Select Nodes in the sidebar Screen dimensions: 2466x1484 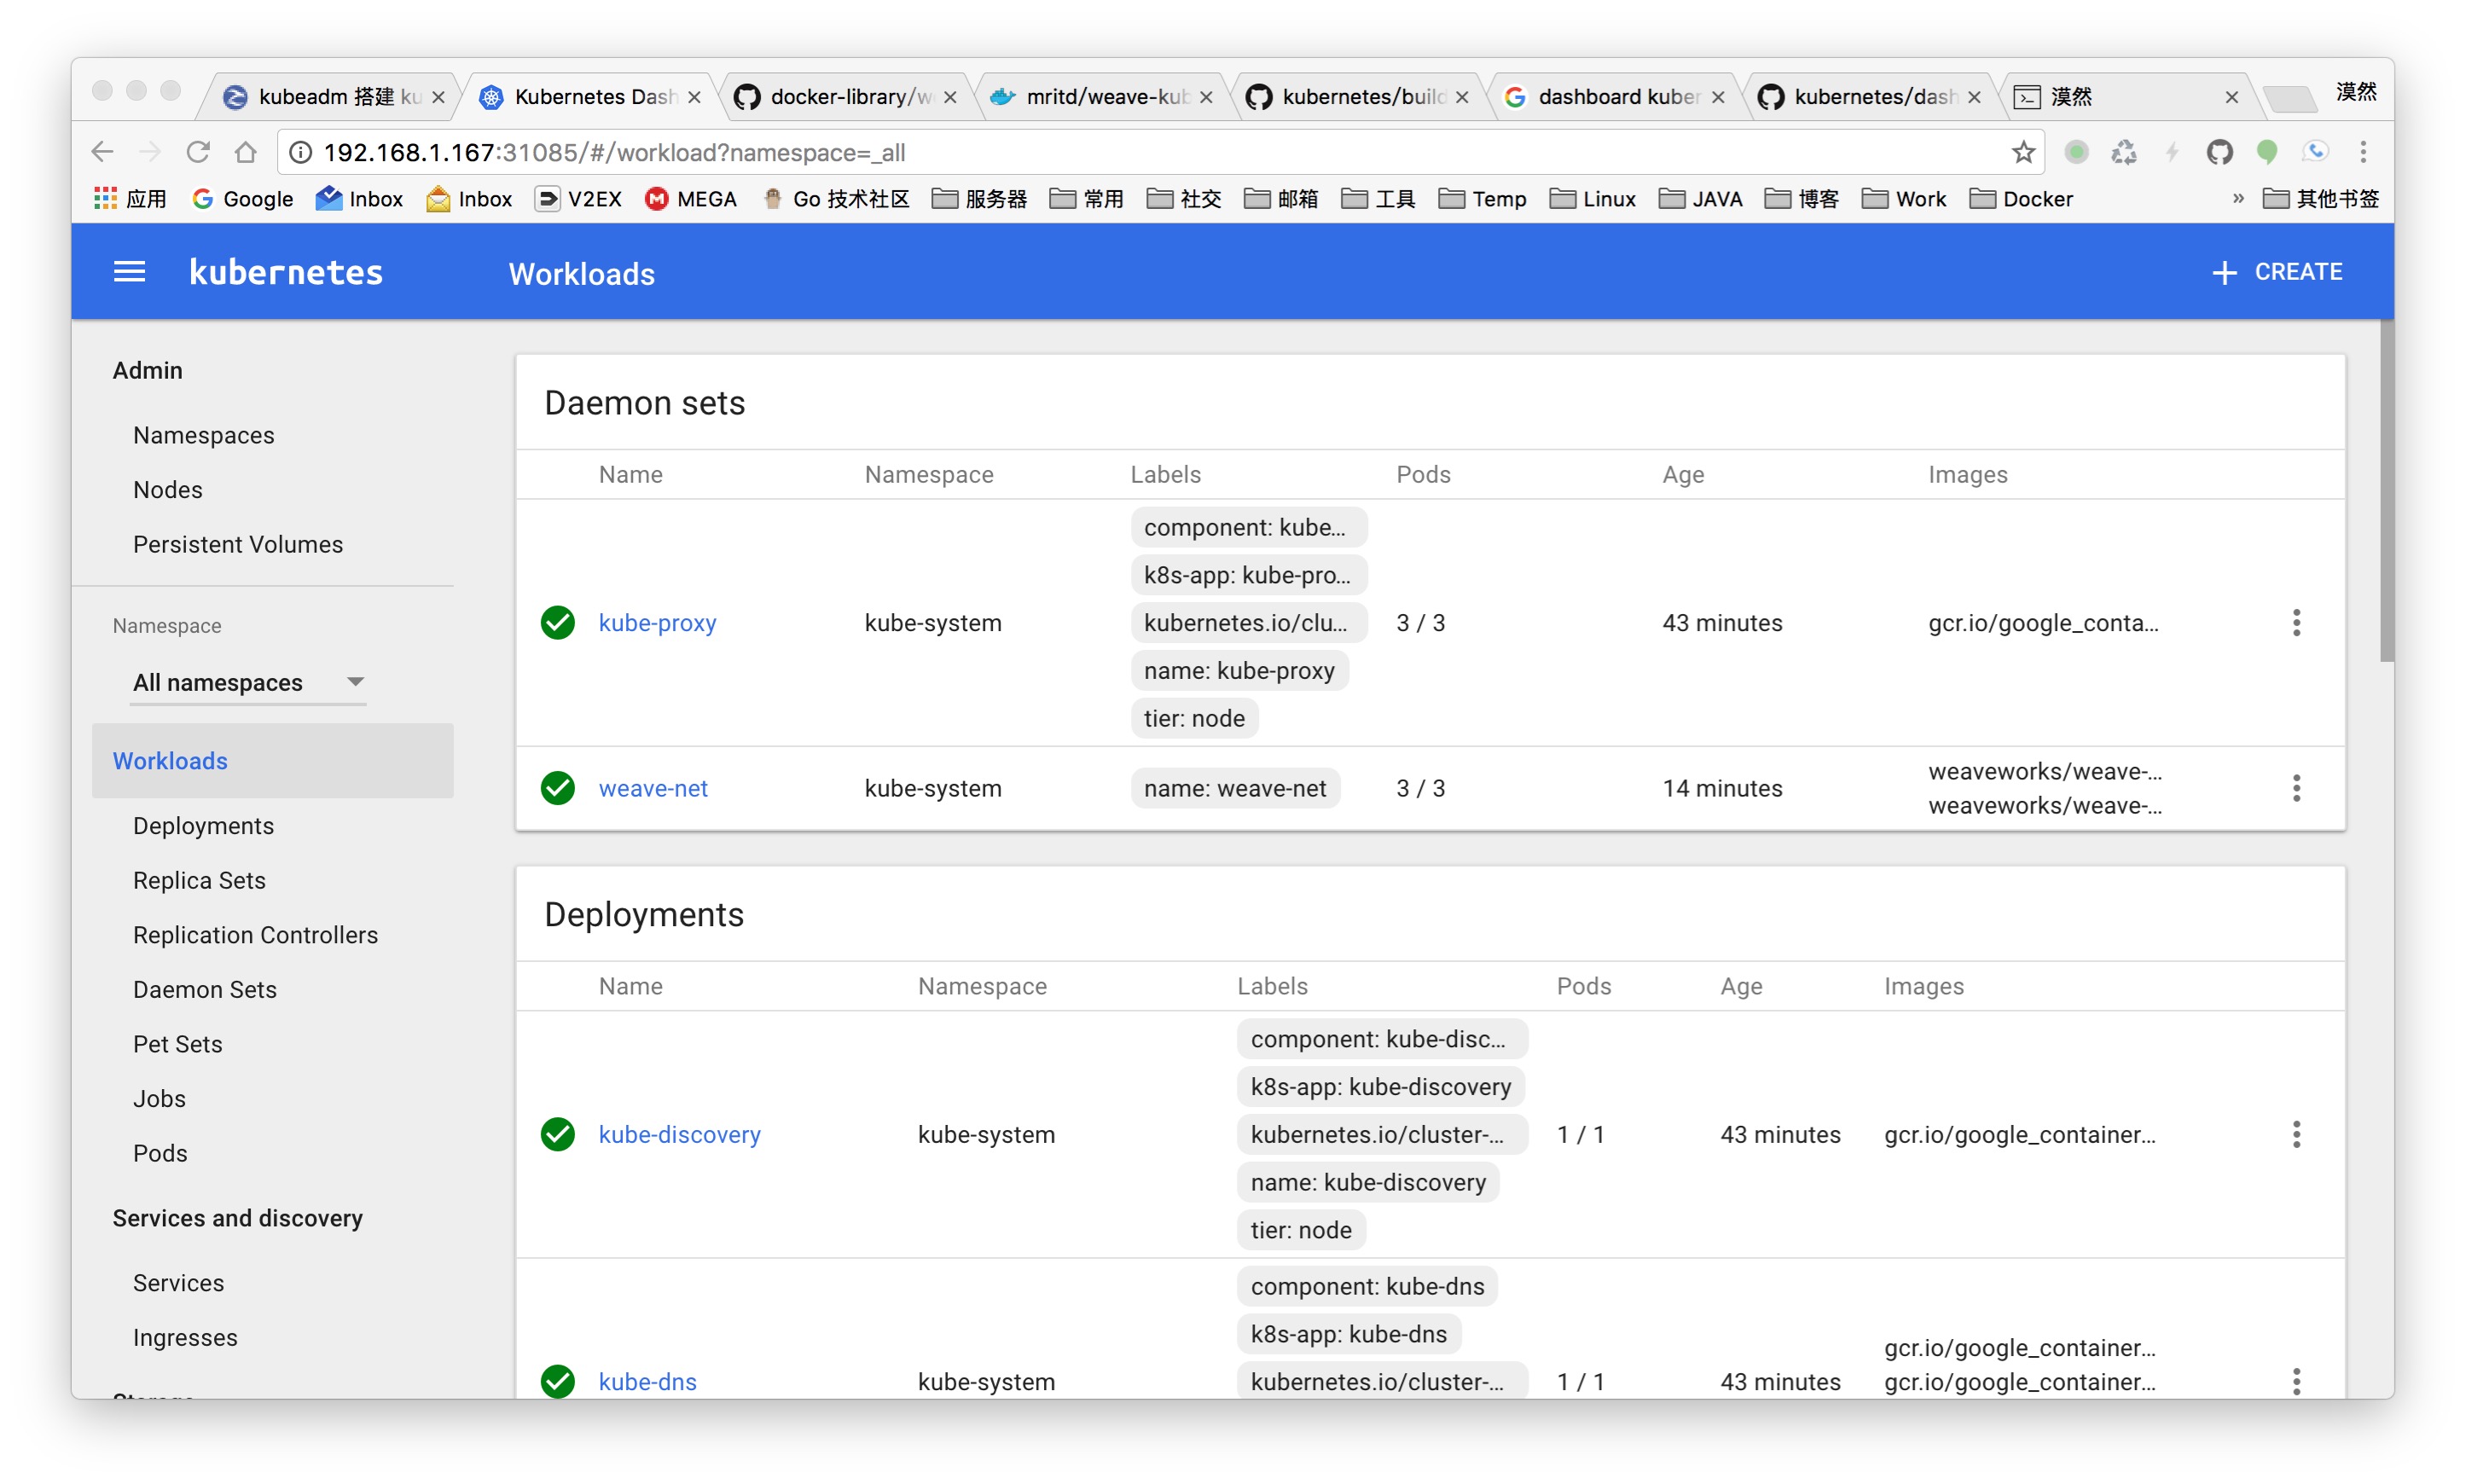pos(167,490)
